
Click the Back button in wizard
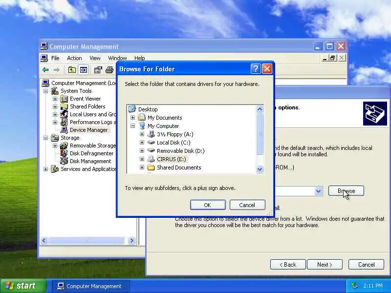point(288,264)
